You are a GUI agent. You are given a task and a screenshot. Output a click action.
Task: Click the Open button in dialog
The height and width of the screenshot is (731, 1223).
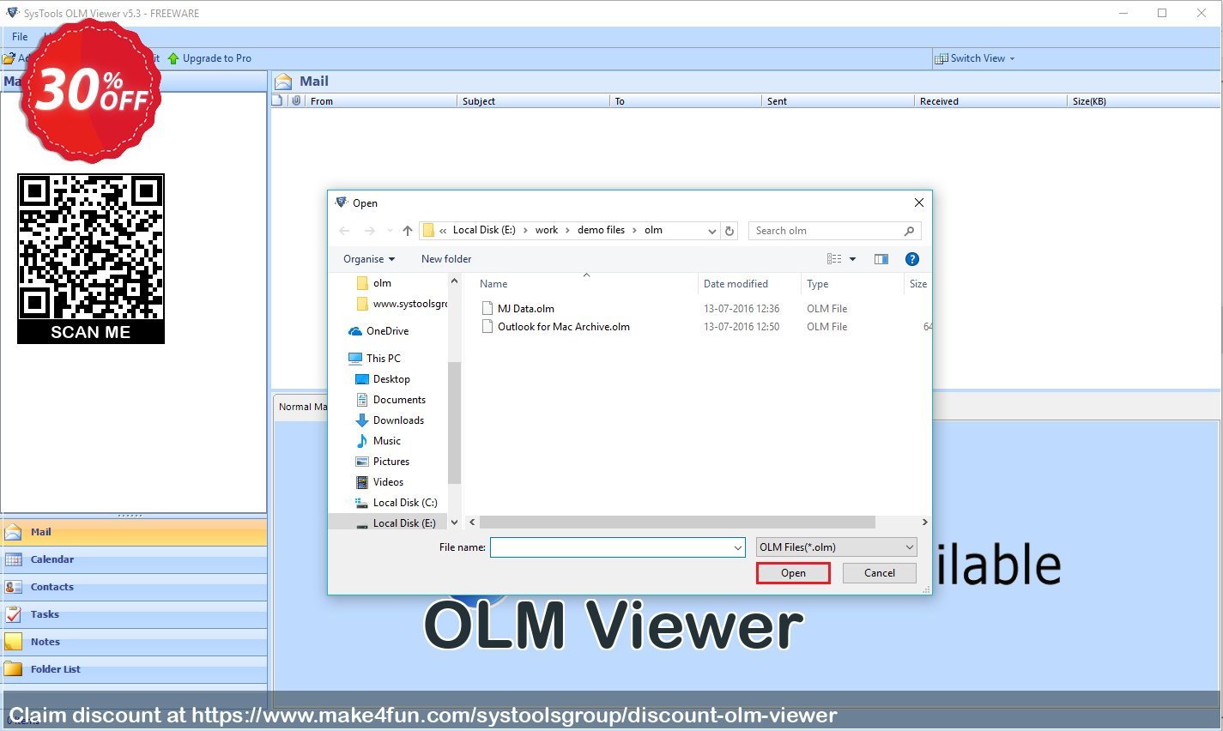coord(793,573)
